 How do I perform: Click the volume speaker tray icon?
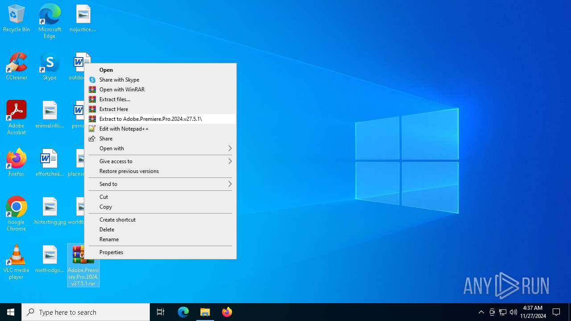tap(513, 312)
